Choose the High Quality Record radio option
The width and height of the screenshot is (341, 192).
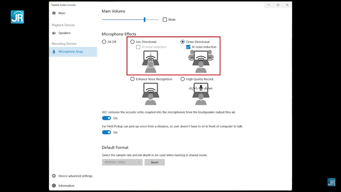pos(182,79)
